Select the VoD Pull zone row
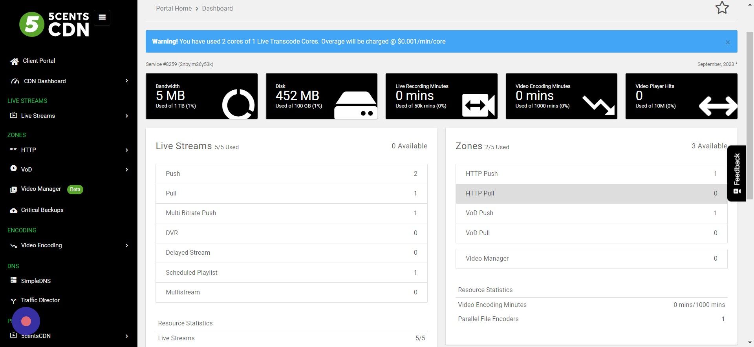The image size is (754, 347). coord(591,233)
